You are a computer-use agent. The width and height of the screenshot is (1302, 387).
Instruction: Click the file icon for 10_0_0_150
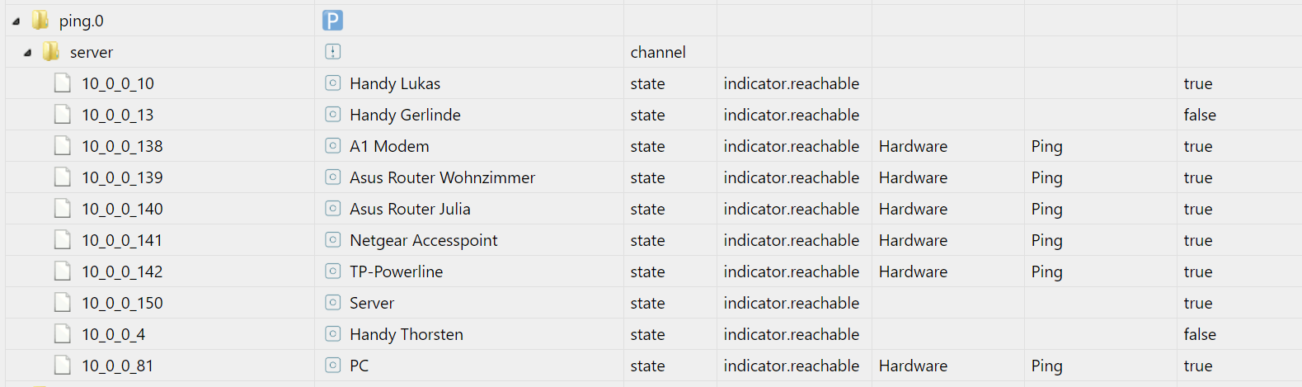click(63, 303)
